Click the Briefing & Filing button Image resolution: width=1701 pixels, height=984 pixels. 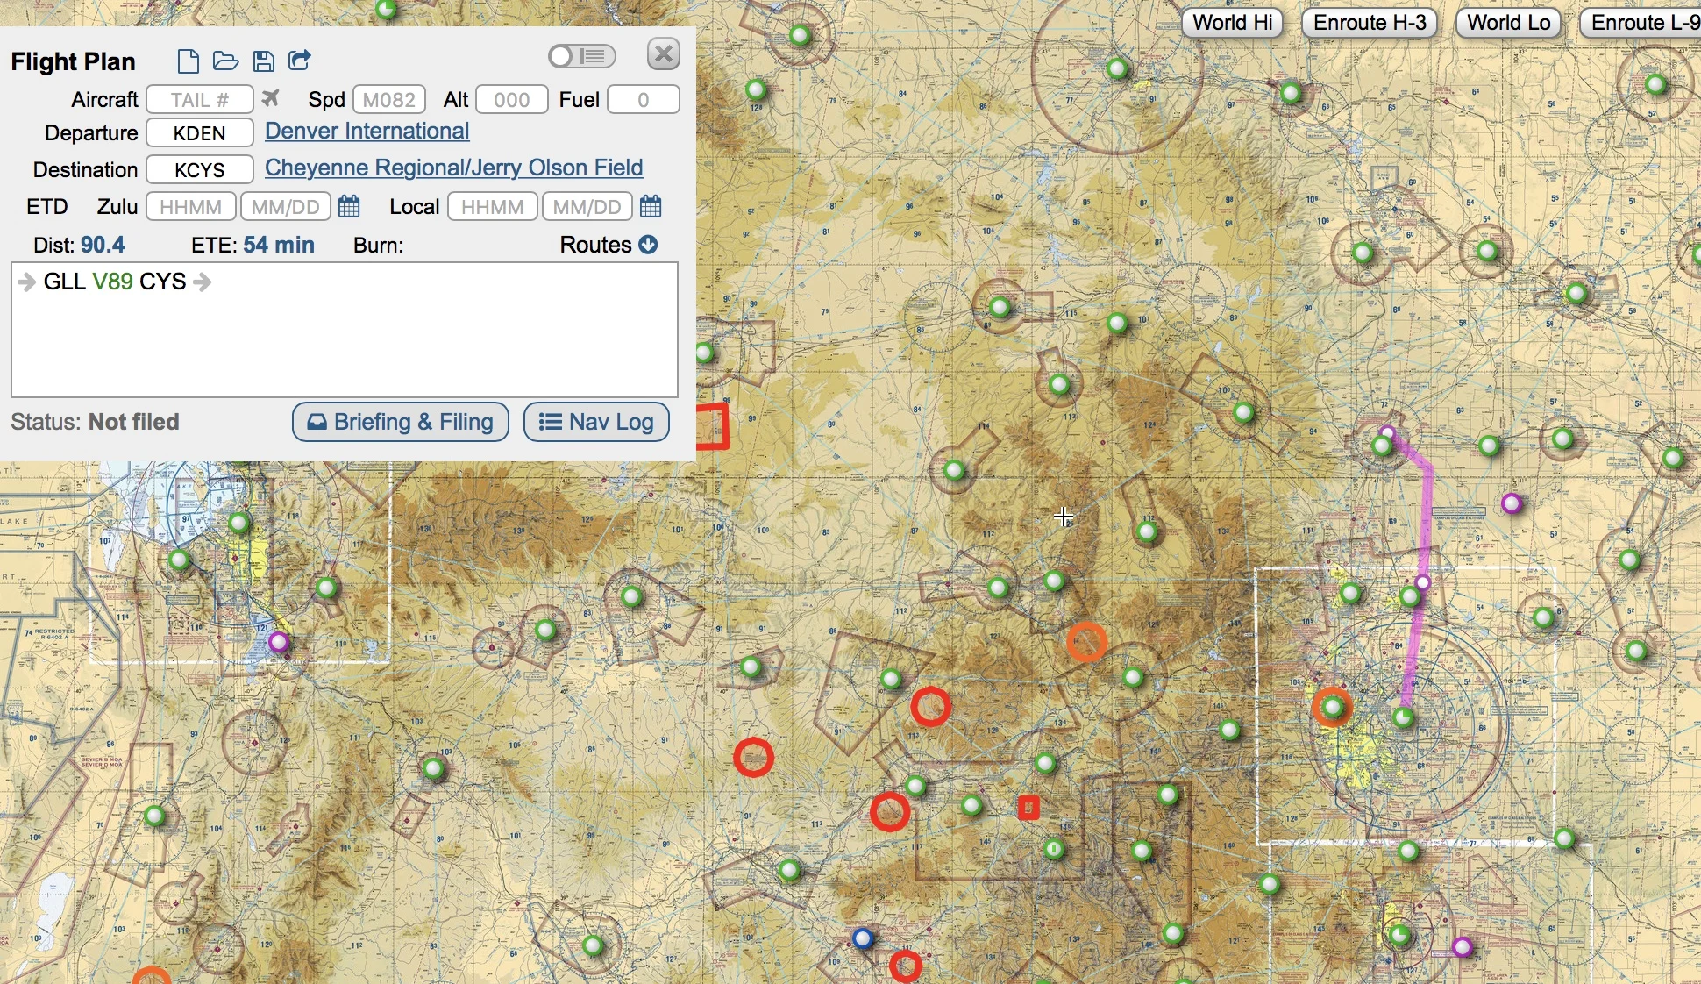pyautogui.click(x=400, y=423)
